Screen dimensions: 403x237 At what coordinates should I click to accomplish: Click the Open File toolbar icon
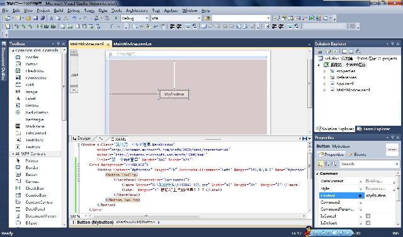click(28, 18)
